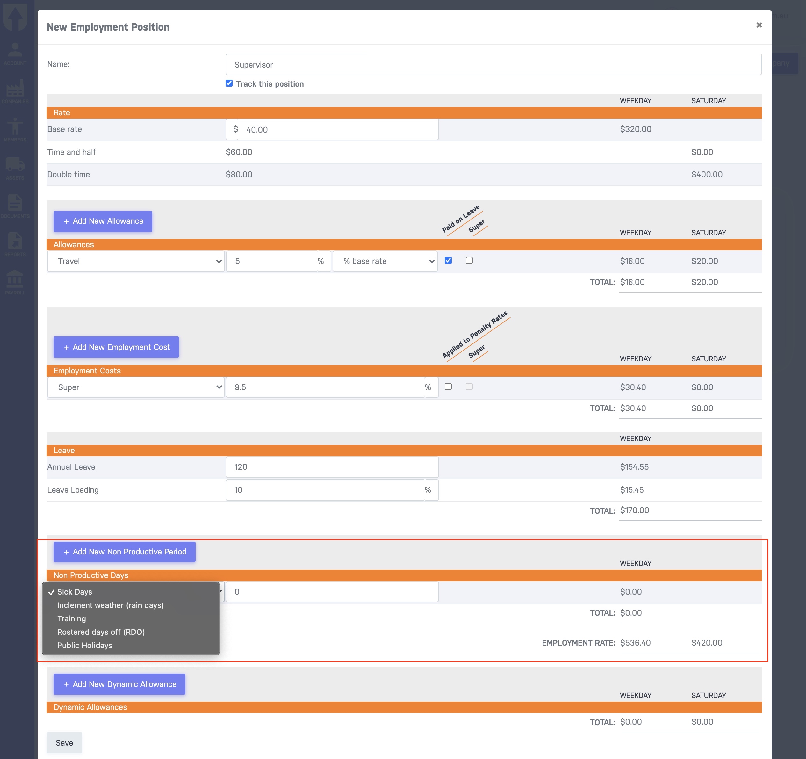Select Inclement weather (rain days) option
This screenshot has height=759, width=806.
pos(110,605)
